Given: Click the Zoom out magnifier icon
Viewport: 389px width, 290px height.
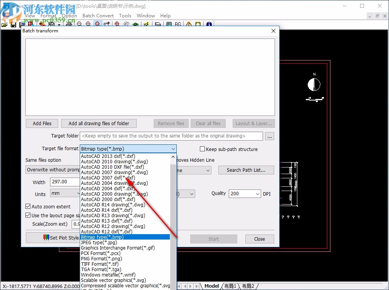Looking at the screenshot, I should [79, 24].
